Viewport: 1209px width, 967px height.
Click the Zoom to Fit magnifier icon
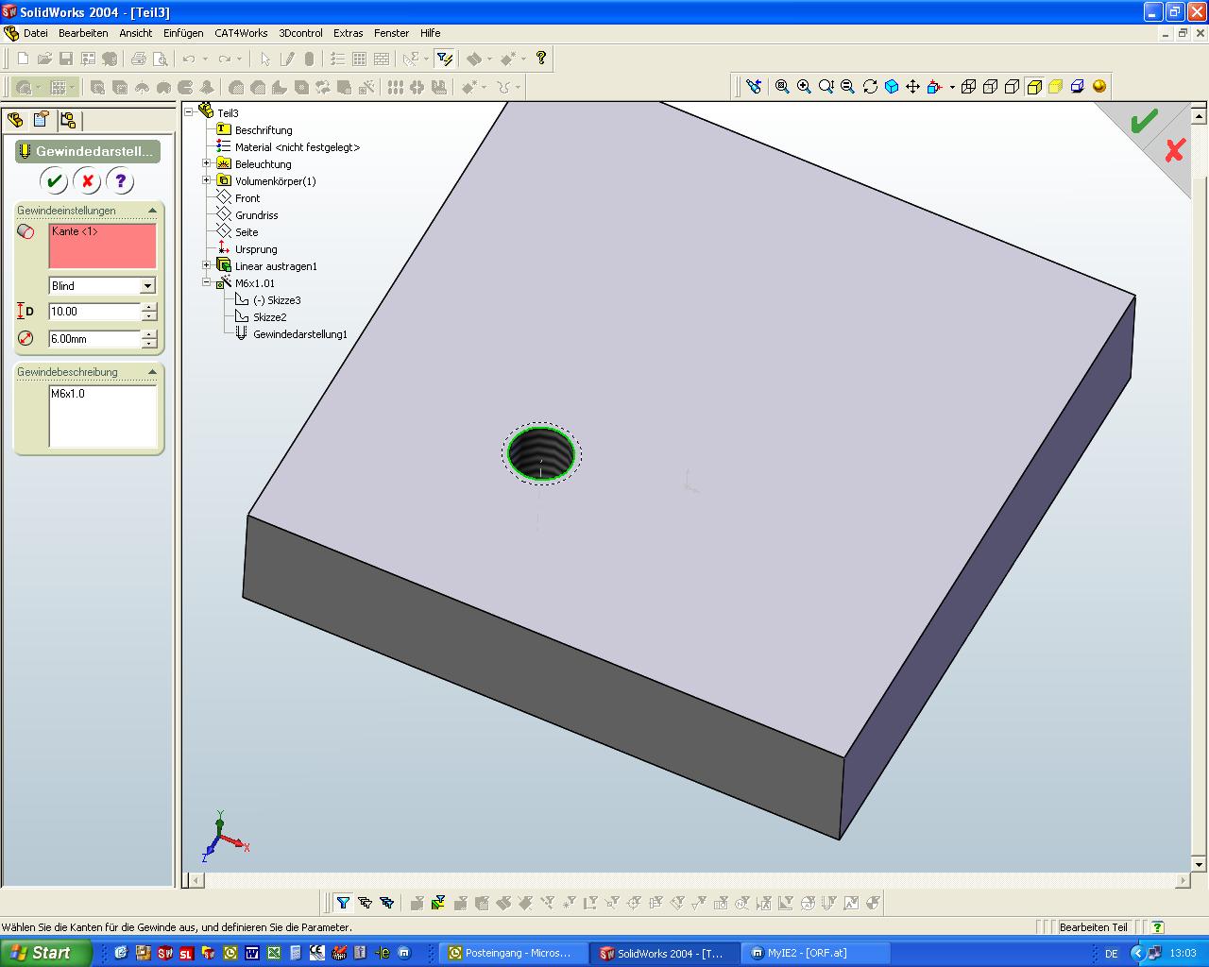coord(782,87)
